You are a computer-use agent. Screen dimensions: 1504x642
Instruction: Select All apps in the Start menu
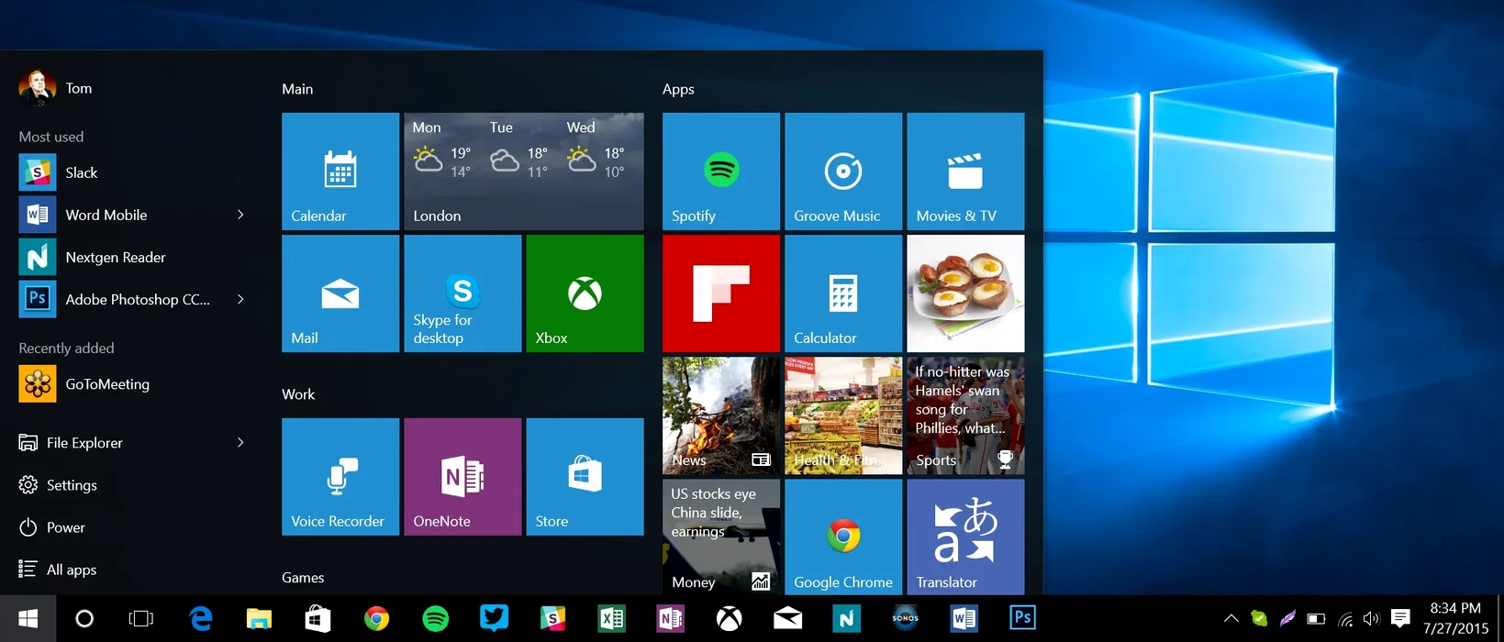[x=71, y=570]
